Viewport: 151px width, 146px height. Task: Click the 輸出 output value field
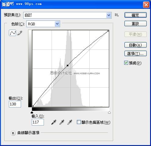pyautogui.click(x=15, y=104)
